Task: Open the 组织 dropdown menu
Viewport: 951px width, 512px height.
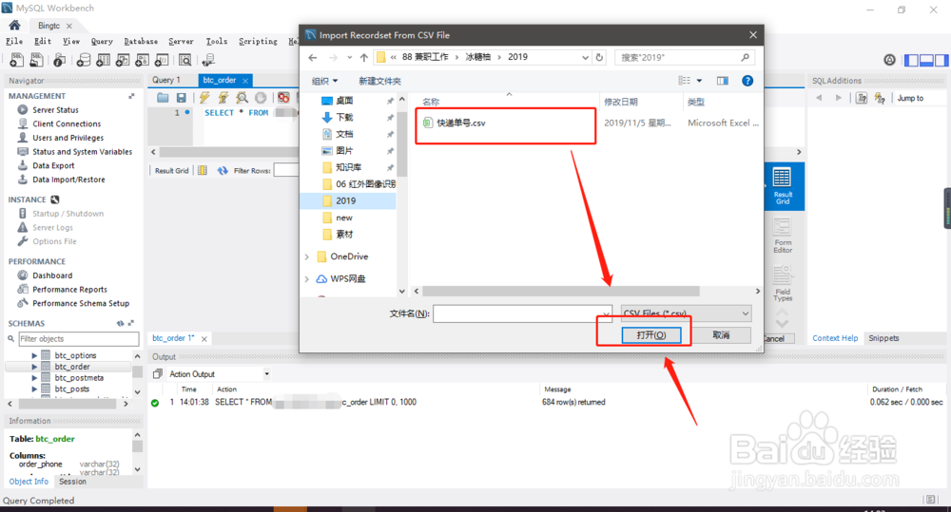Action: click(x=324, y=81)
